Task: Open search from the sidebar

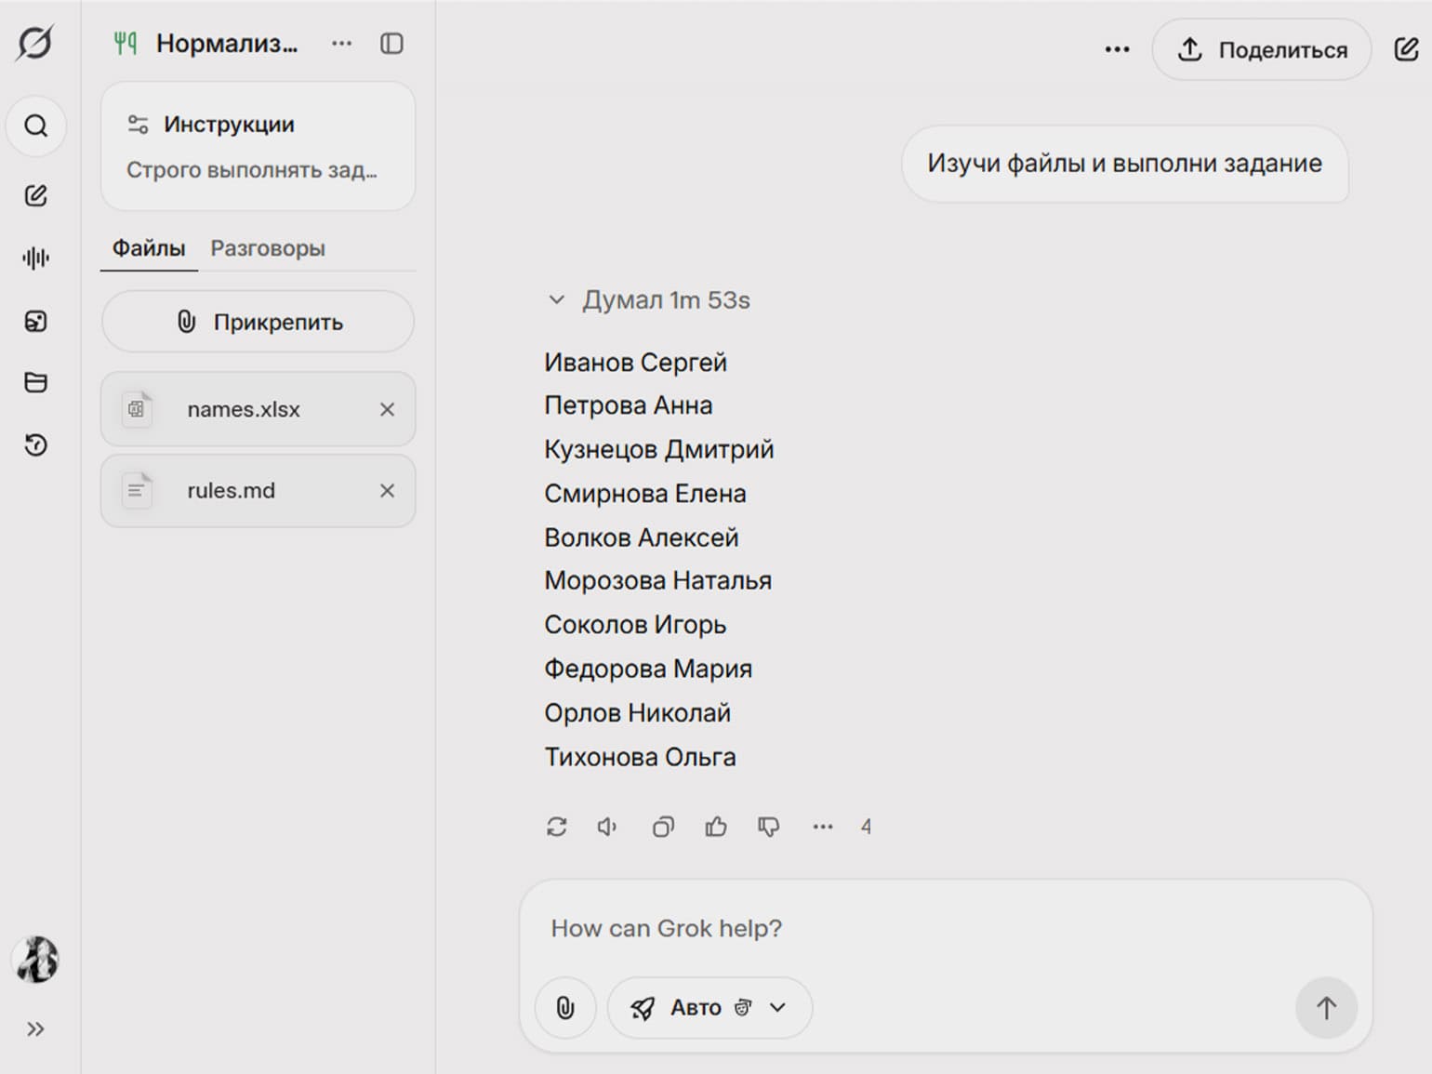Action: [x=36, y=126]
